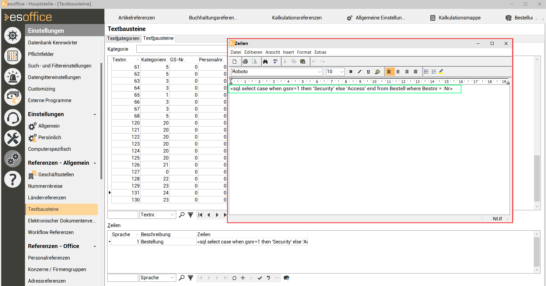Click the print icon in Zeilen editor

pos(245,61)
